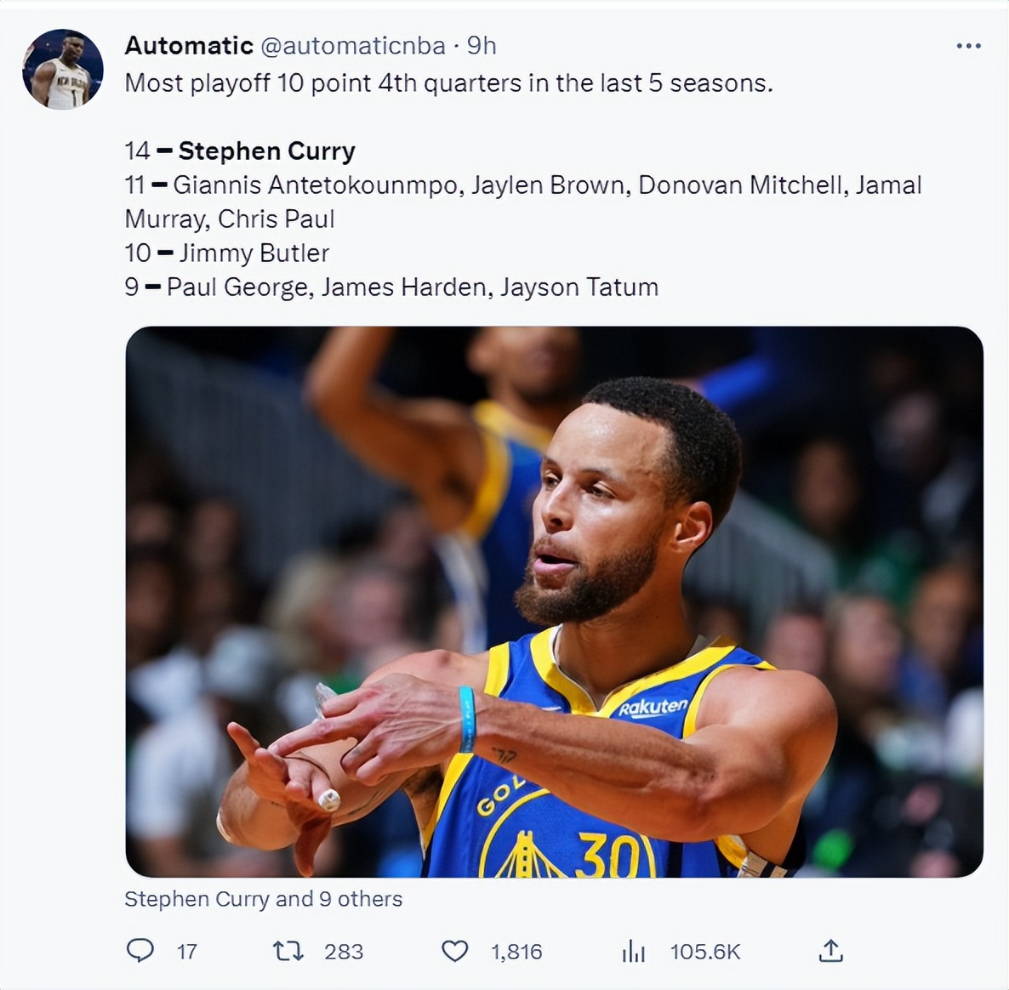Open the view analytics bar chart icon
This screenshot has width=1009, height=990.
point(634,951)
